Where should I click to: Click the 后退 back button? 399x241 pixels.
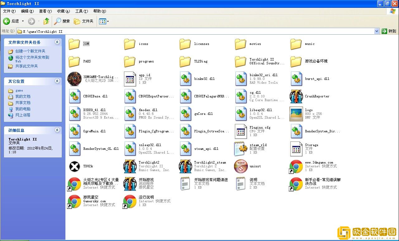(11, 21)
